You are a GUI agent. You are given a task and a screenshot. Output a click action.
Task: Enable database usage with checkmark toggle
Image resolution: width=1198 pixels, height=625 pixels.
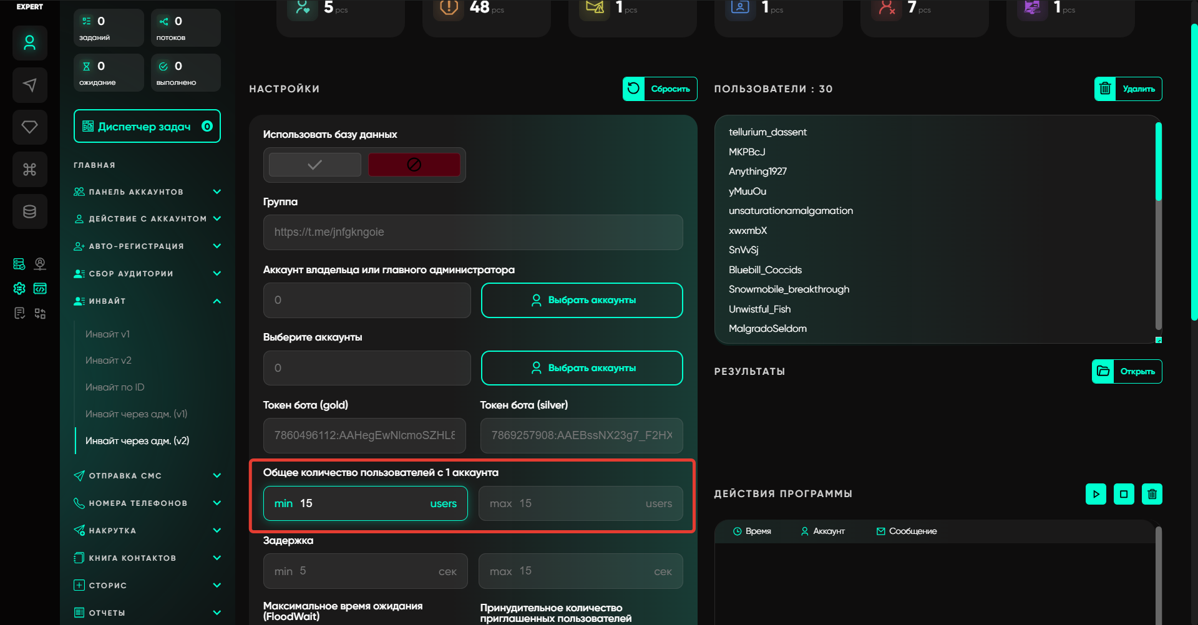point(314,165)
